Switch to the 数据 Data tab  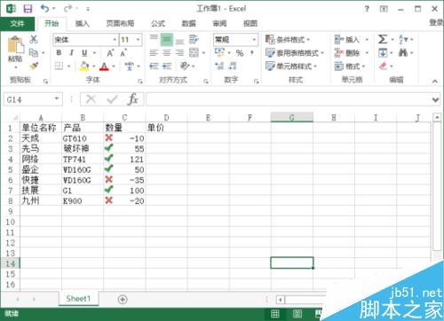coord(188,24)
